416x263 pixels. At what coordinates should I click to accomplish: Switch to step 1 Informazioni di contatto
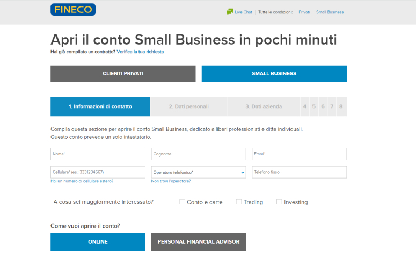click(100, 106)
